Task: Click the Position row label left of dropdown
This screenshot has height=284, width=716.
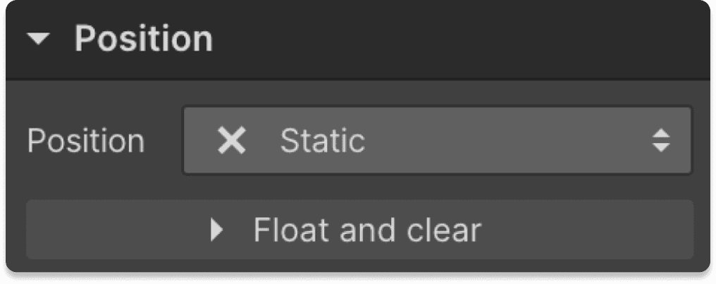Action: coord(85,142)
